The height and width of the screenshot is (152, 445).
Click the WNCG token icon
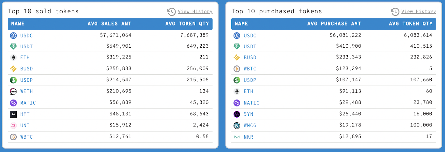(x=237, y=125)
